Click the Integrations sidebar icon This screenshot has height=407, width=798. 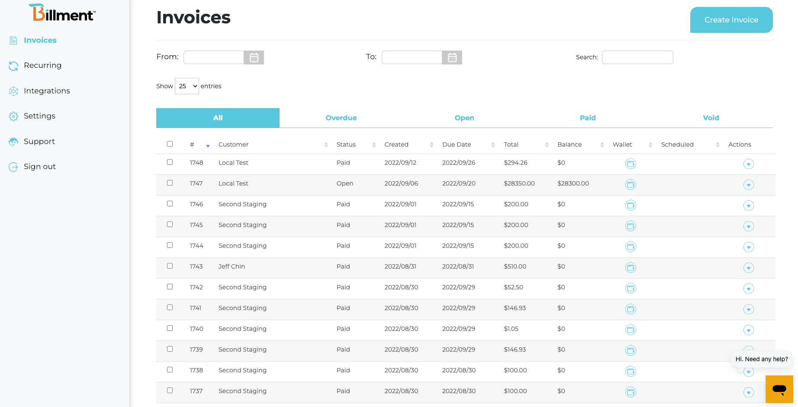[13, 91]
